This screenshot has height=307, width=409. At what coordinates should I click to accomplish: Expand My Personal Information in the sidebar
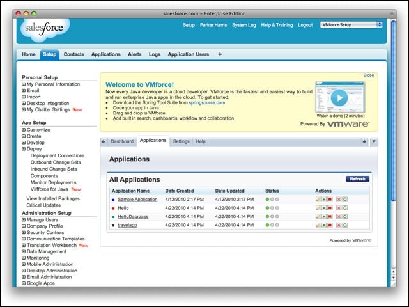pos(24,84)
